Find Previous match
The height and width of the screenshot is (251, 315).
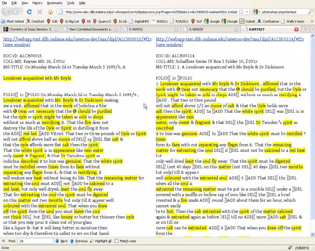pyautogui.click(x=79, y=241)
